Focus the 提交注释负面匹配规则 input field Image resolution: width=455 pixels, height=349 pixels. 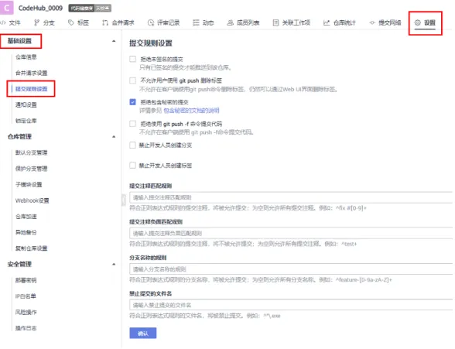click(291, 233)
